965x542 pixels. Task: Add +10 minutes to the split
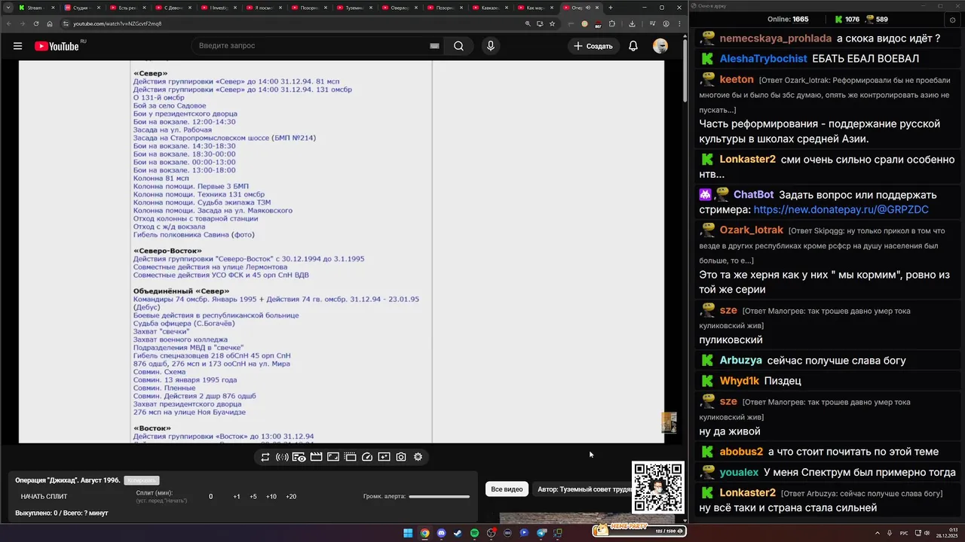click(x=271, y=497)
